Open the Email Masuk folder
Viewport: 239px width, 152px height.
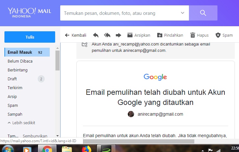coord(27,52)
